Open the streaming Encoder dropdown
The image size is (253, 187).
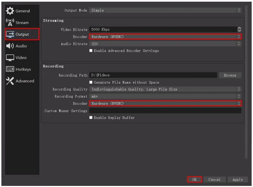pos(165,37)
